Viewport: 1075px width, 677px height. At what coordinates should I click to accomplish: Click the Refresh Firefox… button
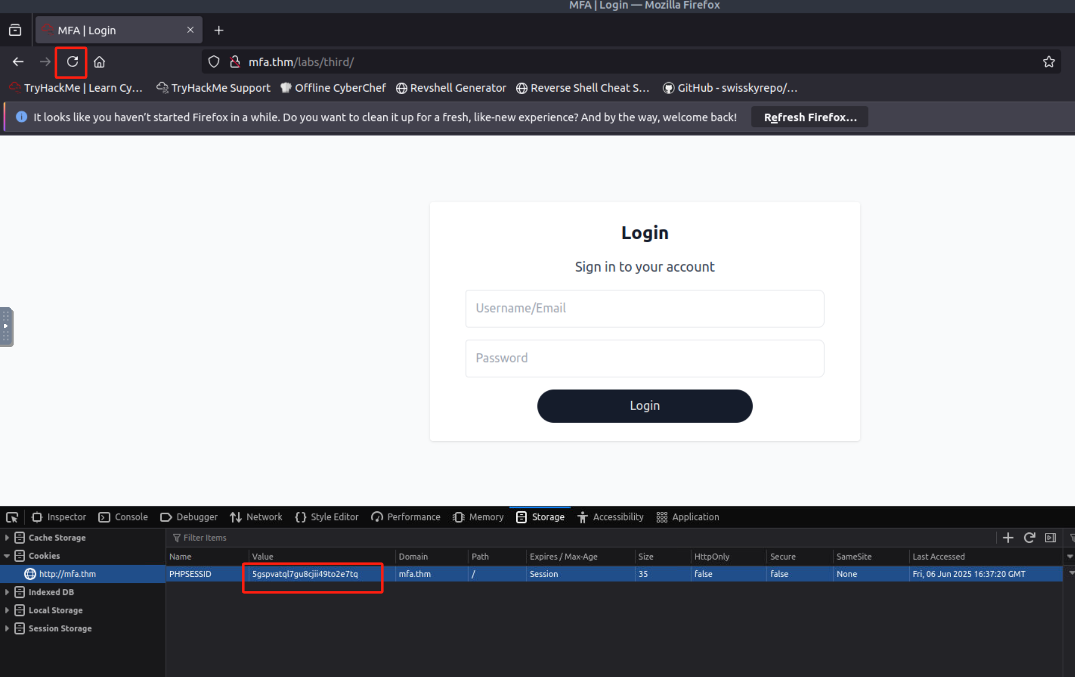810,117
